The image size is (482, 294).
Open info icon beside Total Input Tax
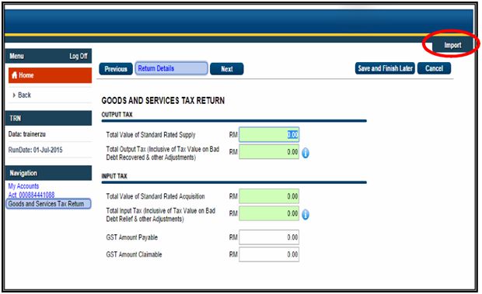(x=306, y=214)
